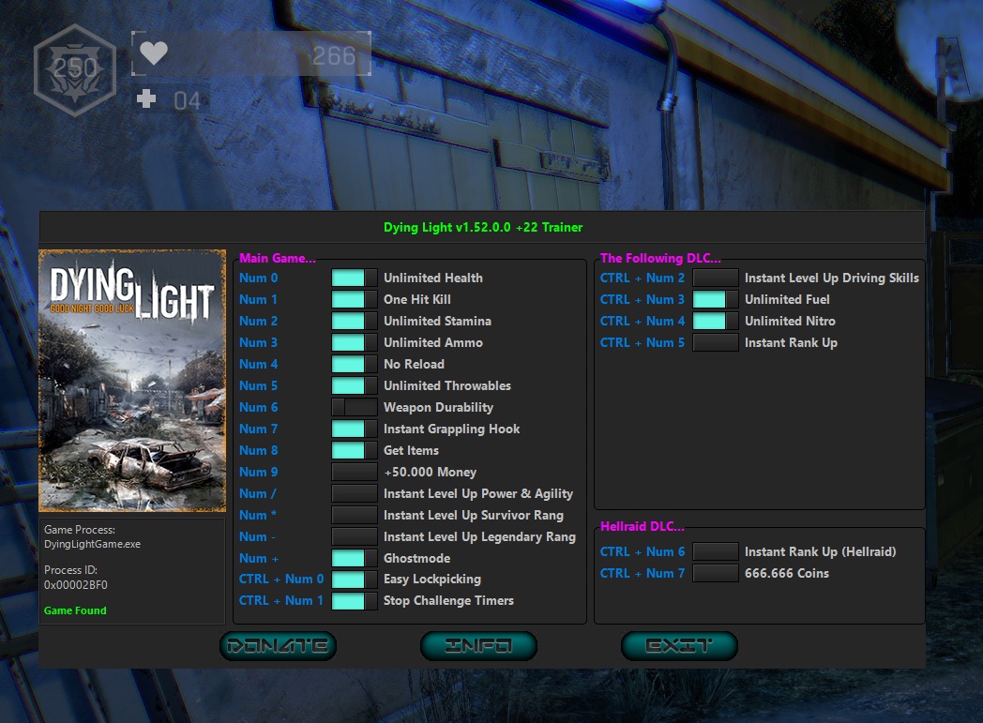The image size is (983, 723).
Task: Toggle the Get Items switch
Action: tap(355, 450)
